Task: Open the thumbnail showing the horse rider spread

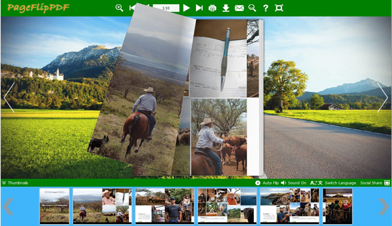Action: tap(103, 206)
